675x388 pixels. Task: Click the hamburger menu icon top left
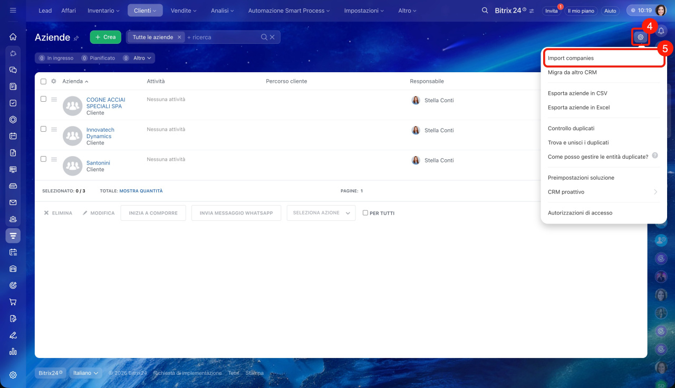[13, 11]
